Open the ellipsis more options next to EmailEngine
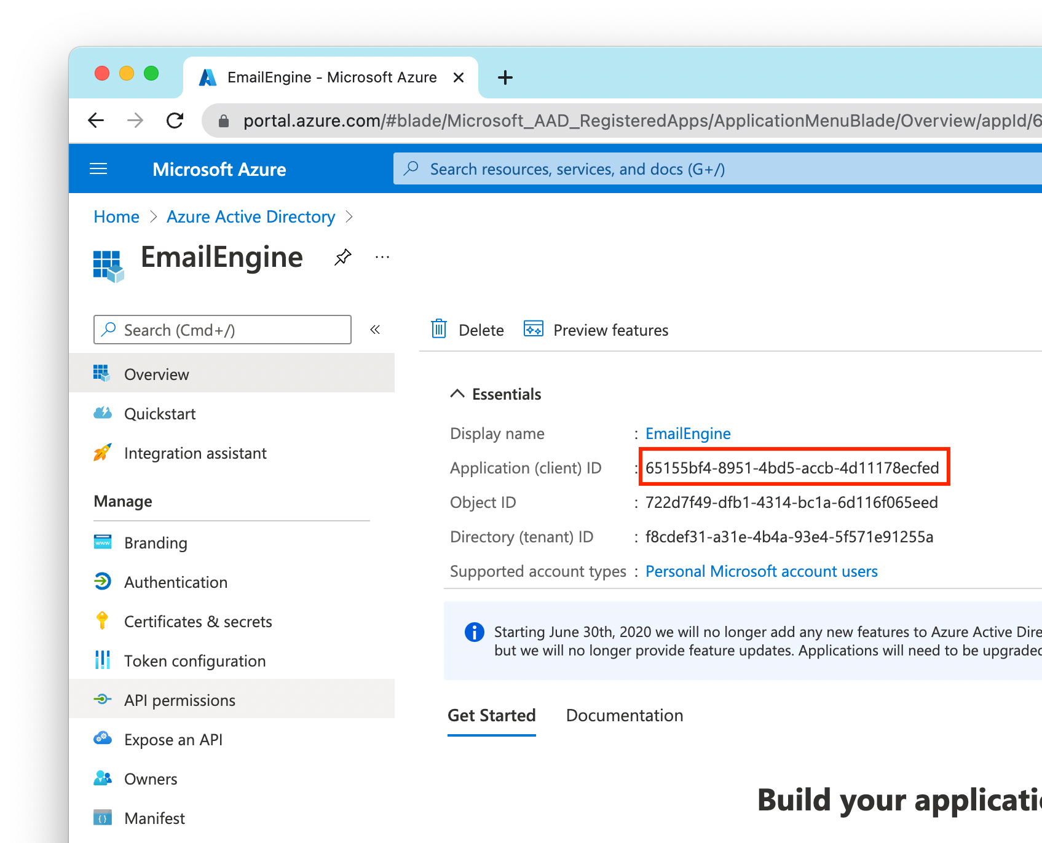The width and height of the screenshot is (1042, 843). pos(382,257)
